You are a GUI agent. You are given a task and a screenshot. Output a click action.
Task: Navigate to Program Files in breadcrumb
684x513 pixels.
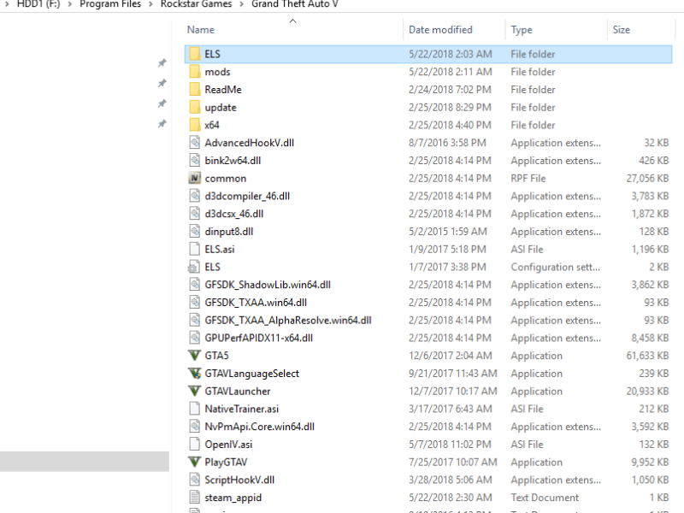[110, 4]
